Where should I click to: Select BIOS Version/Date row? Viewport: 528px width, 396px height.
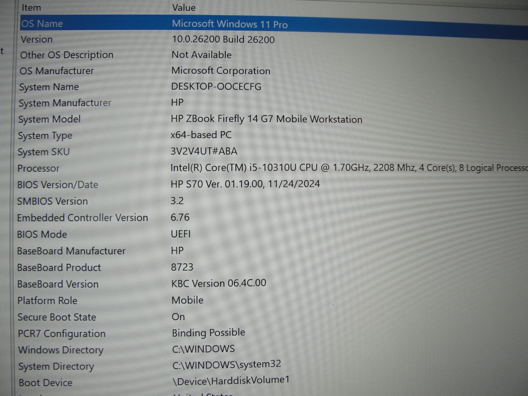coord(58,184)
